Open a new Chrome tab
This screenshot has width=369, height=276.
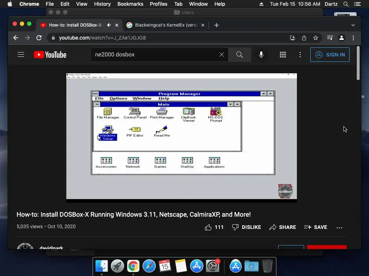(x=217, y=25)
